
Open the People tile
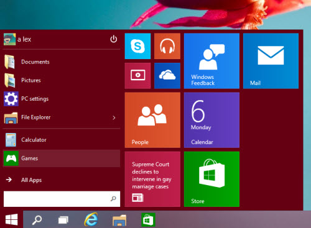coord(152,120)
